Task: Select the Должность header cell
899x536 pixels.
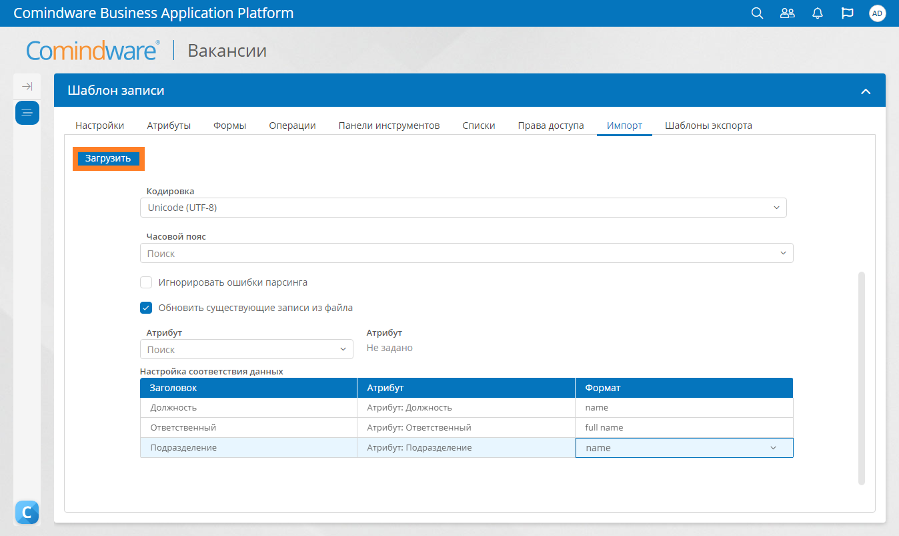Action: 248,408
